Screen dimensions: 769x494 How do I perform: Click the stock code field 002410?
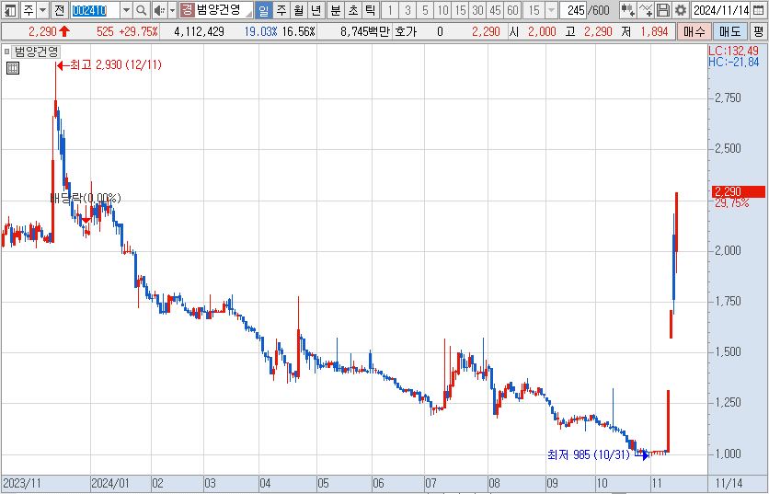tap(95, 10)
